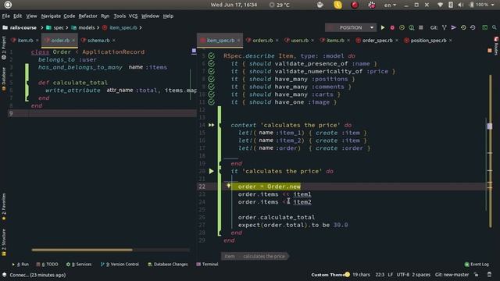Open the Tools menu
Viewport: 500px width, 281px height.
(x=120, y=16)
